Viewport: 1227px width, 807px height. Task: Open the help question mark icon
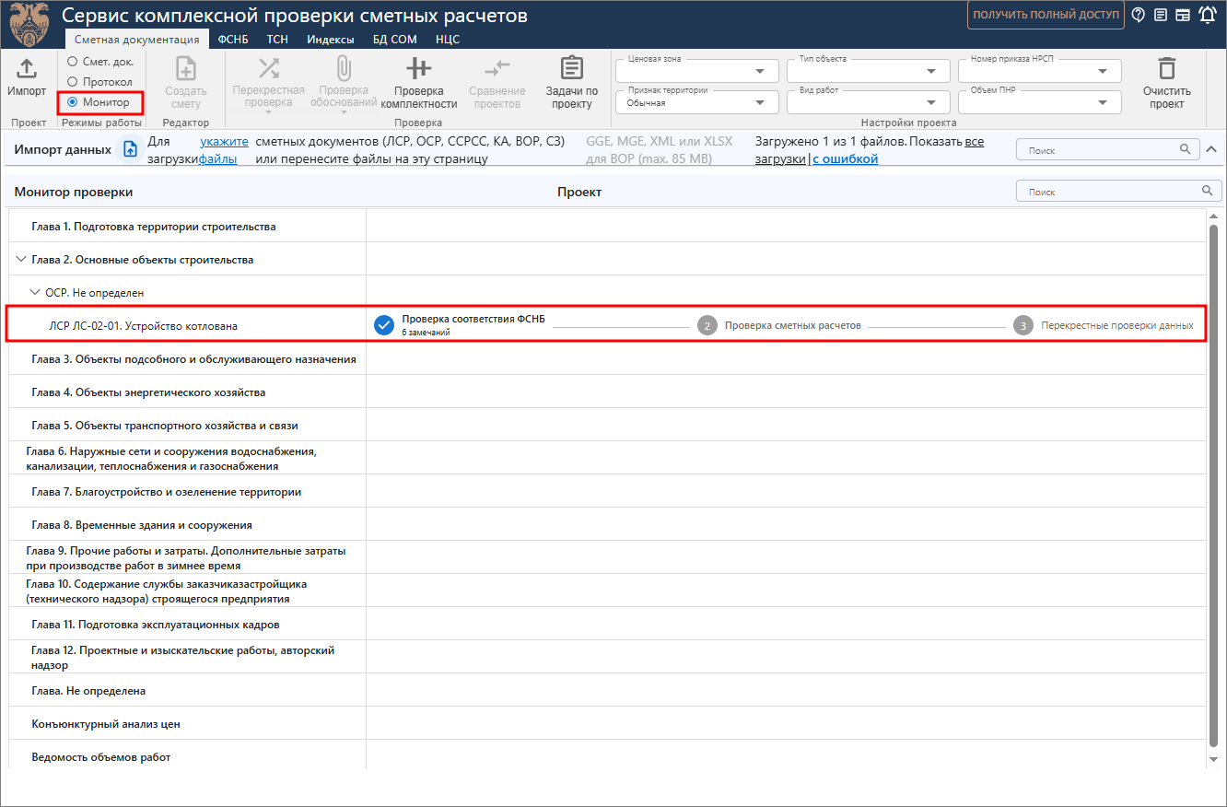[1139, 15]
